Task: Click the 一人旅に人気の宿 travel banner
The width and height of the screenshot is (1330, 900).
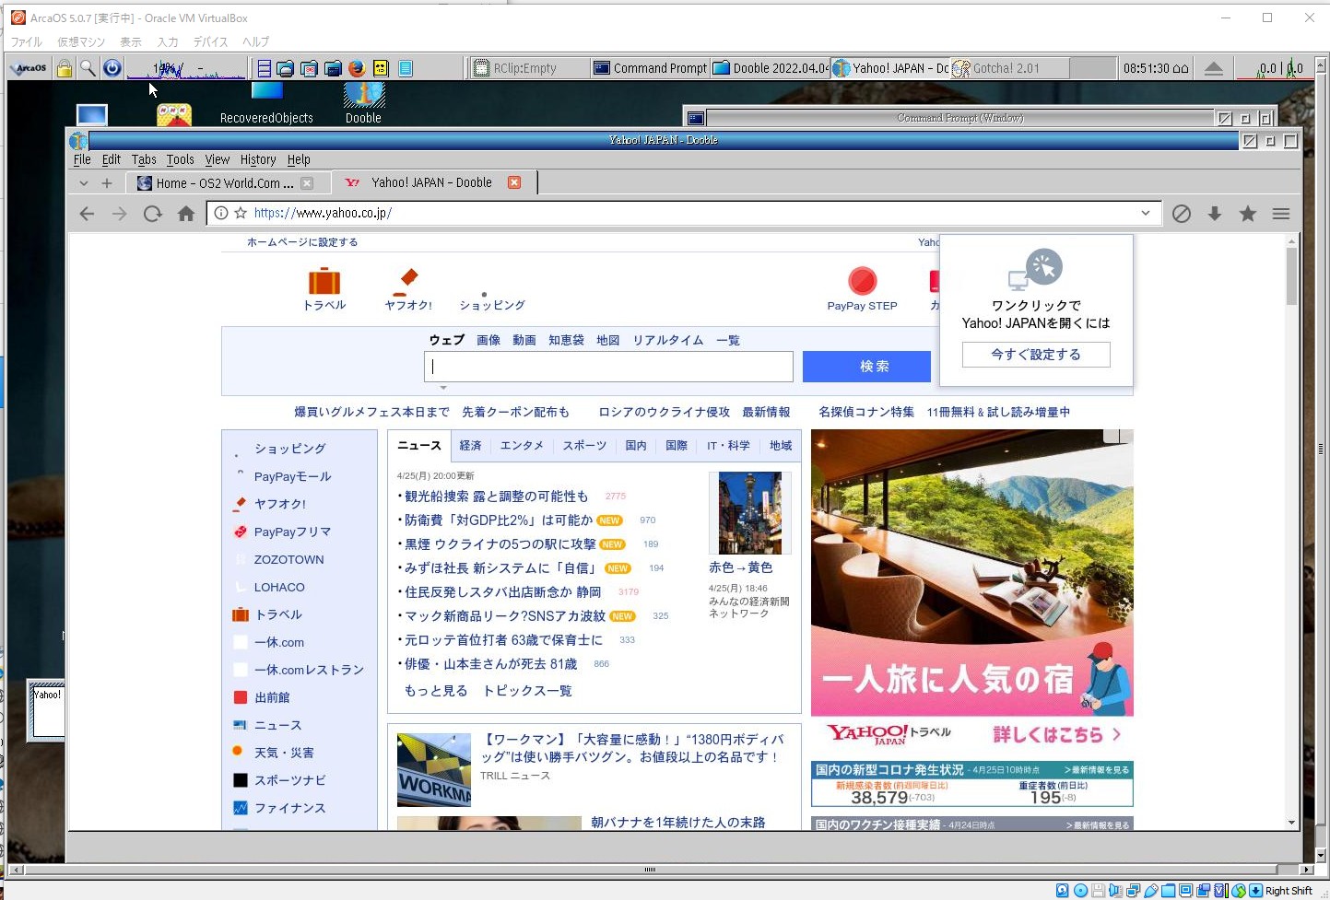Action: click(x=972, y=573)
